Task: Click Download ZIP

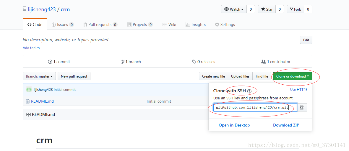Action: click(286, 125)
